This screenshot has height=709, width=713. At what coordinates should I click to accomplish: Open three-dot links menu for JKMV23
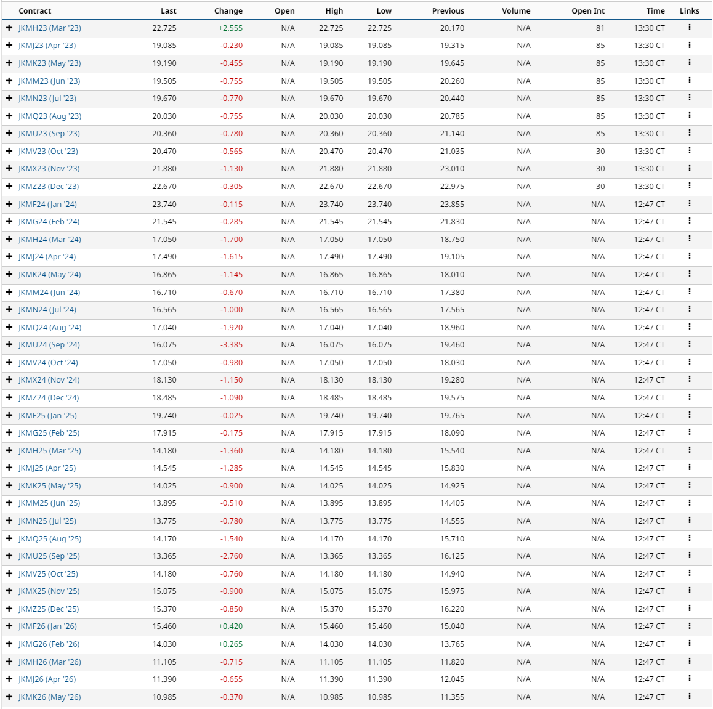click(690, 150)
